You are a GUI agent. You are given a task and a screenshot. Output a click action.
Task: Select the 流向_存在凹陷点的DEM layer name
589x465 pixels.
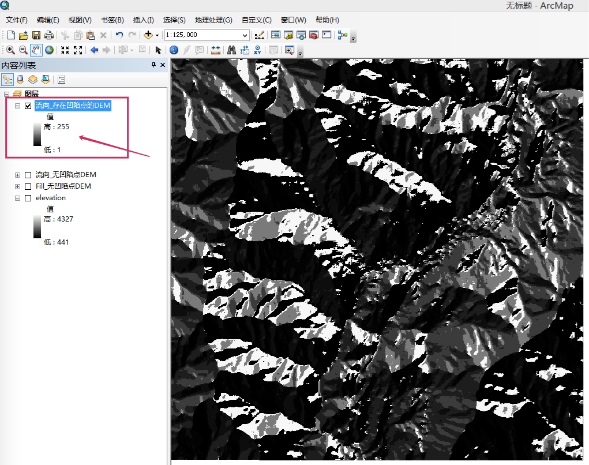coord(73,106)
